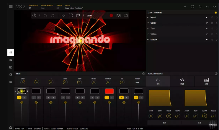Open the folder icon in preview toolbar
219x130 pixels.
125,15
